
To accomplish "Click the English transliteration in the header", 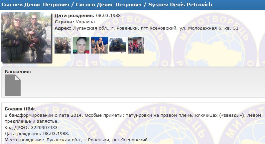I will (180, 5).
